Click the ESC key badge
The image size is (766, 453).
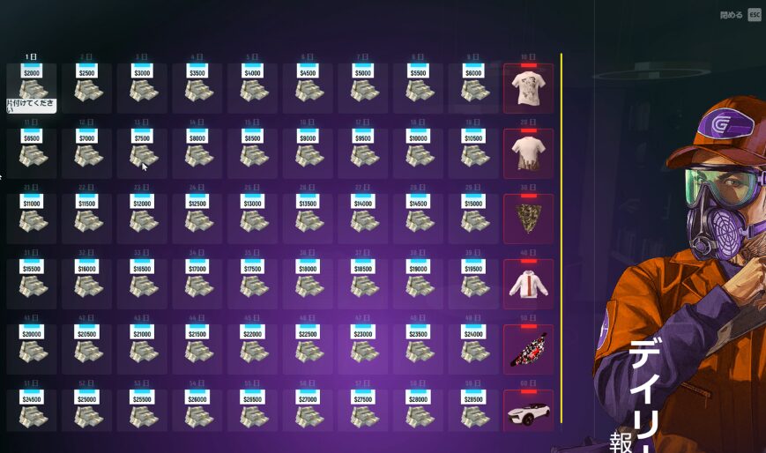click(754, 15)
